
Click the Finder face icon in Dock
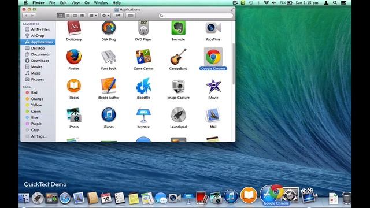pyautogui.click(x=24, y=198)
